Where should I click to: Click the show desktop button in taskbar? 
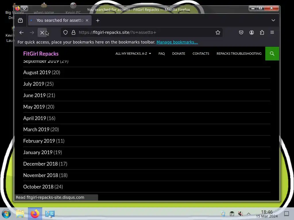click(287, 214)
